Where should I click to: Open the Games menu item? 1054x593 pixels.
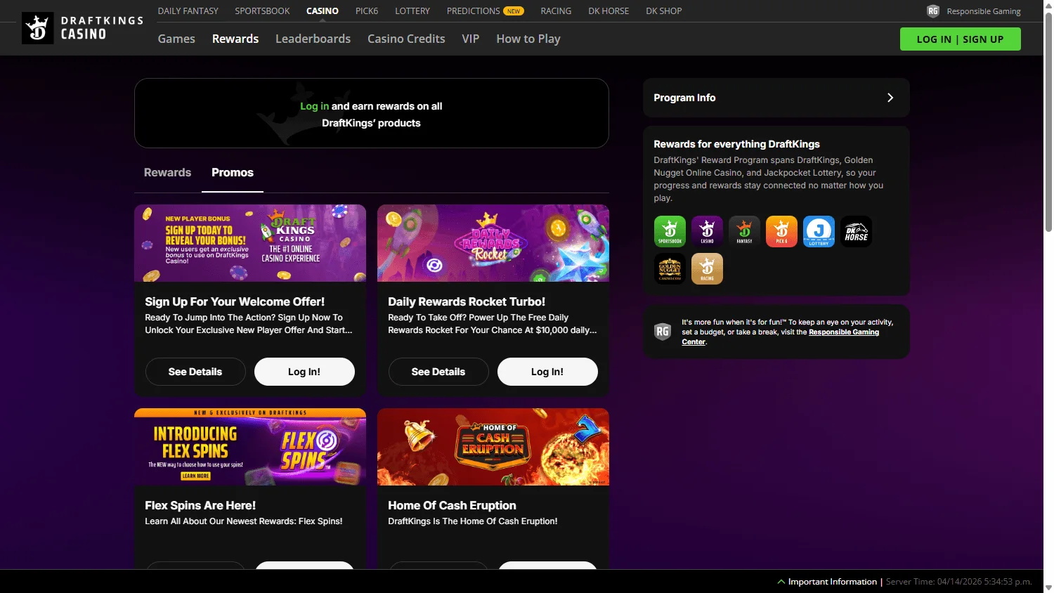[176, 39]
